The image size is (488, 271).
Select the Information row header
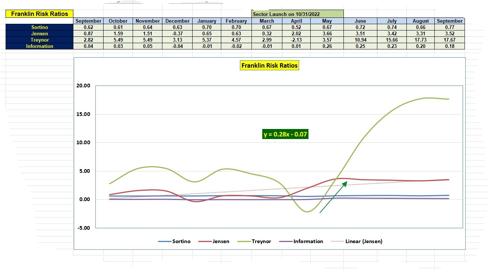(x=39, y=46)
